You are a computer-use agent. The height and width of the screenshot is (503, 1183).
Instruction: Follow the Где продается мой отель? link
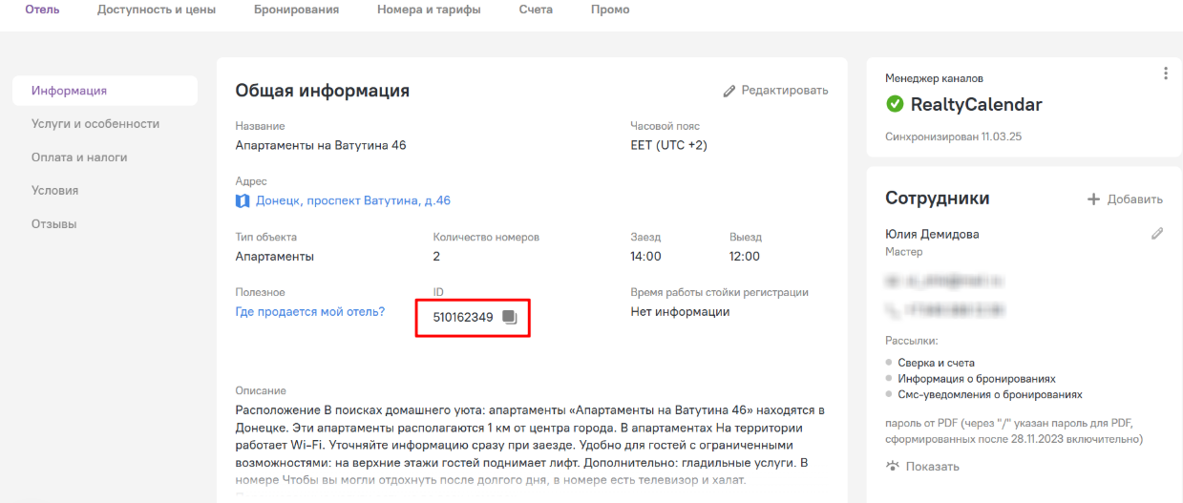pos(310,312)
